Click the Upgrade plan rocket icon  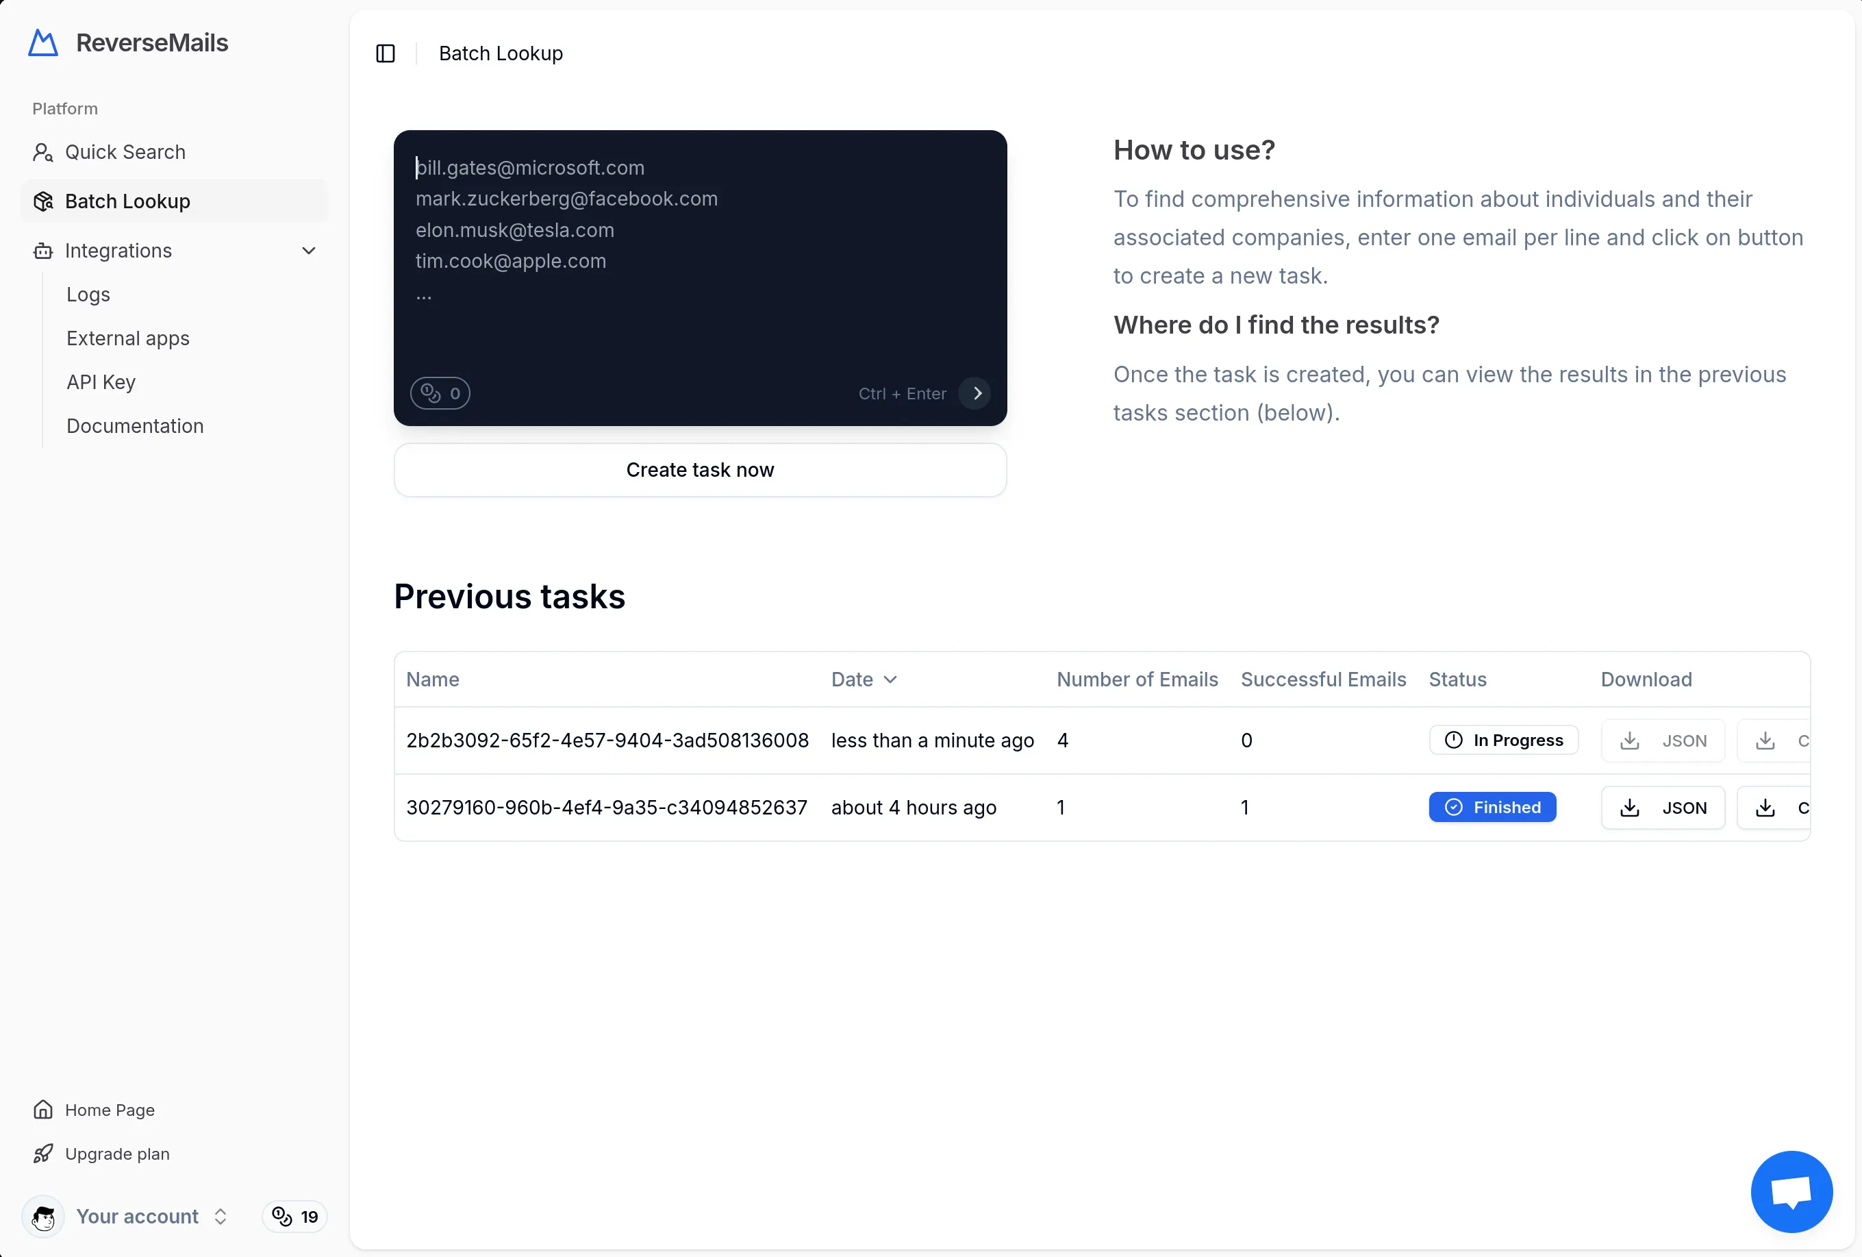(x=44, y=1153)
